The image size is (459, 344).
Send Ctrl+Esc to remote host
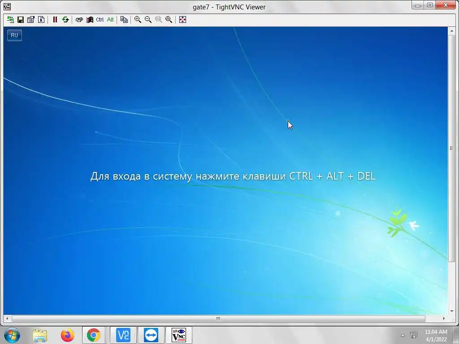(x=90, y=20)
